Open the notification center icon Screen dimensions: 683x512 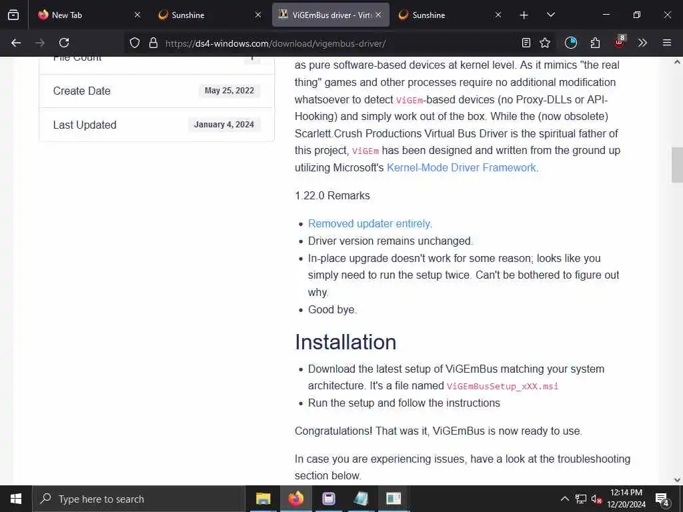click(662, 499)
